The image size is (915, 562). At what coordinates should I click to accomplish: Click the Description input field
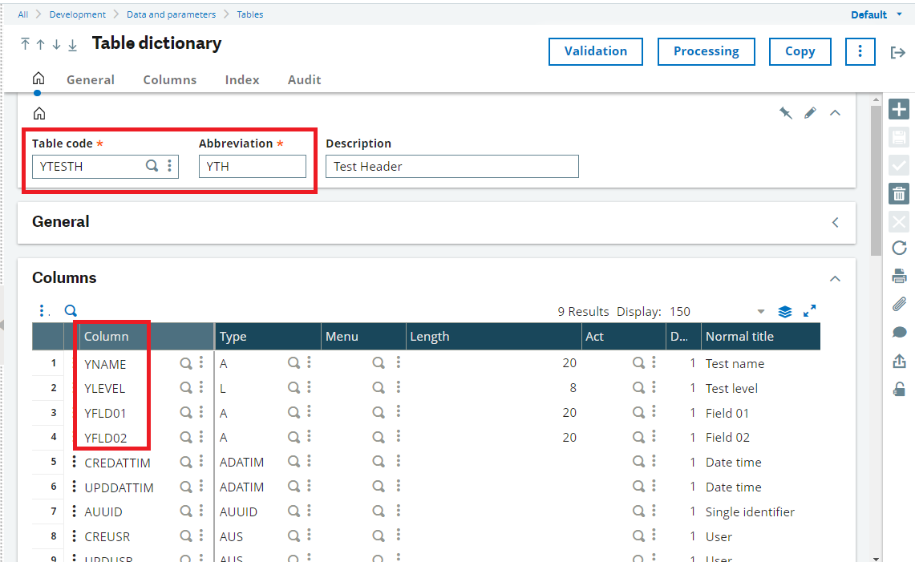(x=451, y=167)
